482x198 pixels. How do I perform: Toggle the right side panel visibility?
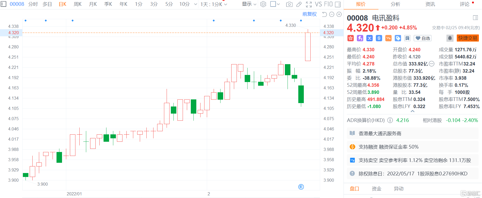[x=338, y=4]
